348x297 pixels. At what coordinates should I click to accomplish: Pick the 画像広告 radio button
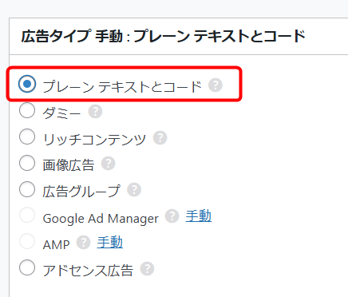click(27, 163)
